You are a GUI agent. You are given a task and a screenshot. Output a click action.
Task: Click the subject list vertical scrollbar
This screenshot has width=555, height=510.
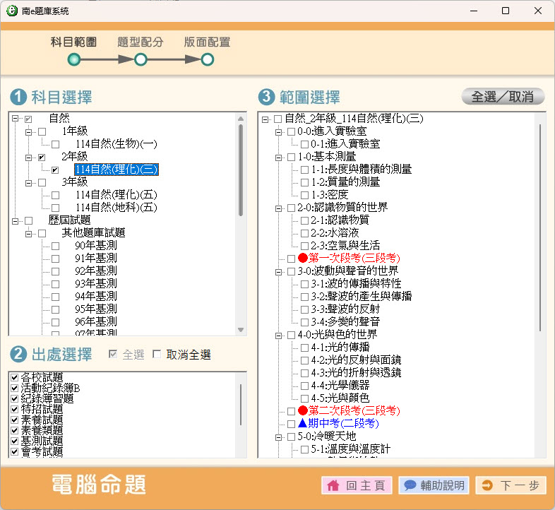coord(241,170)
